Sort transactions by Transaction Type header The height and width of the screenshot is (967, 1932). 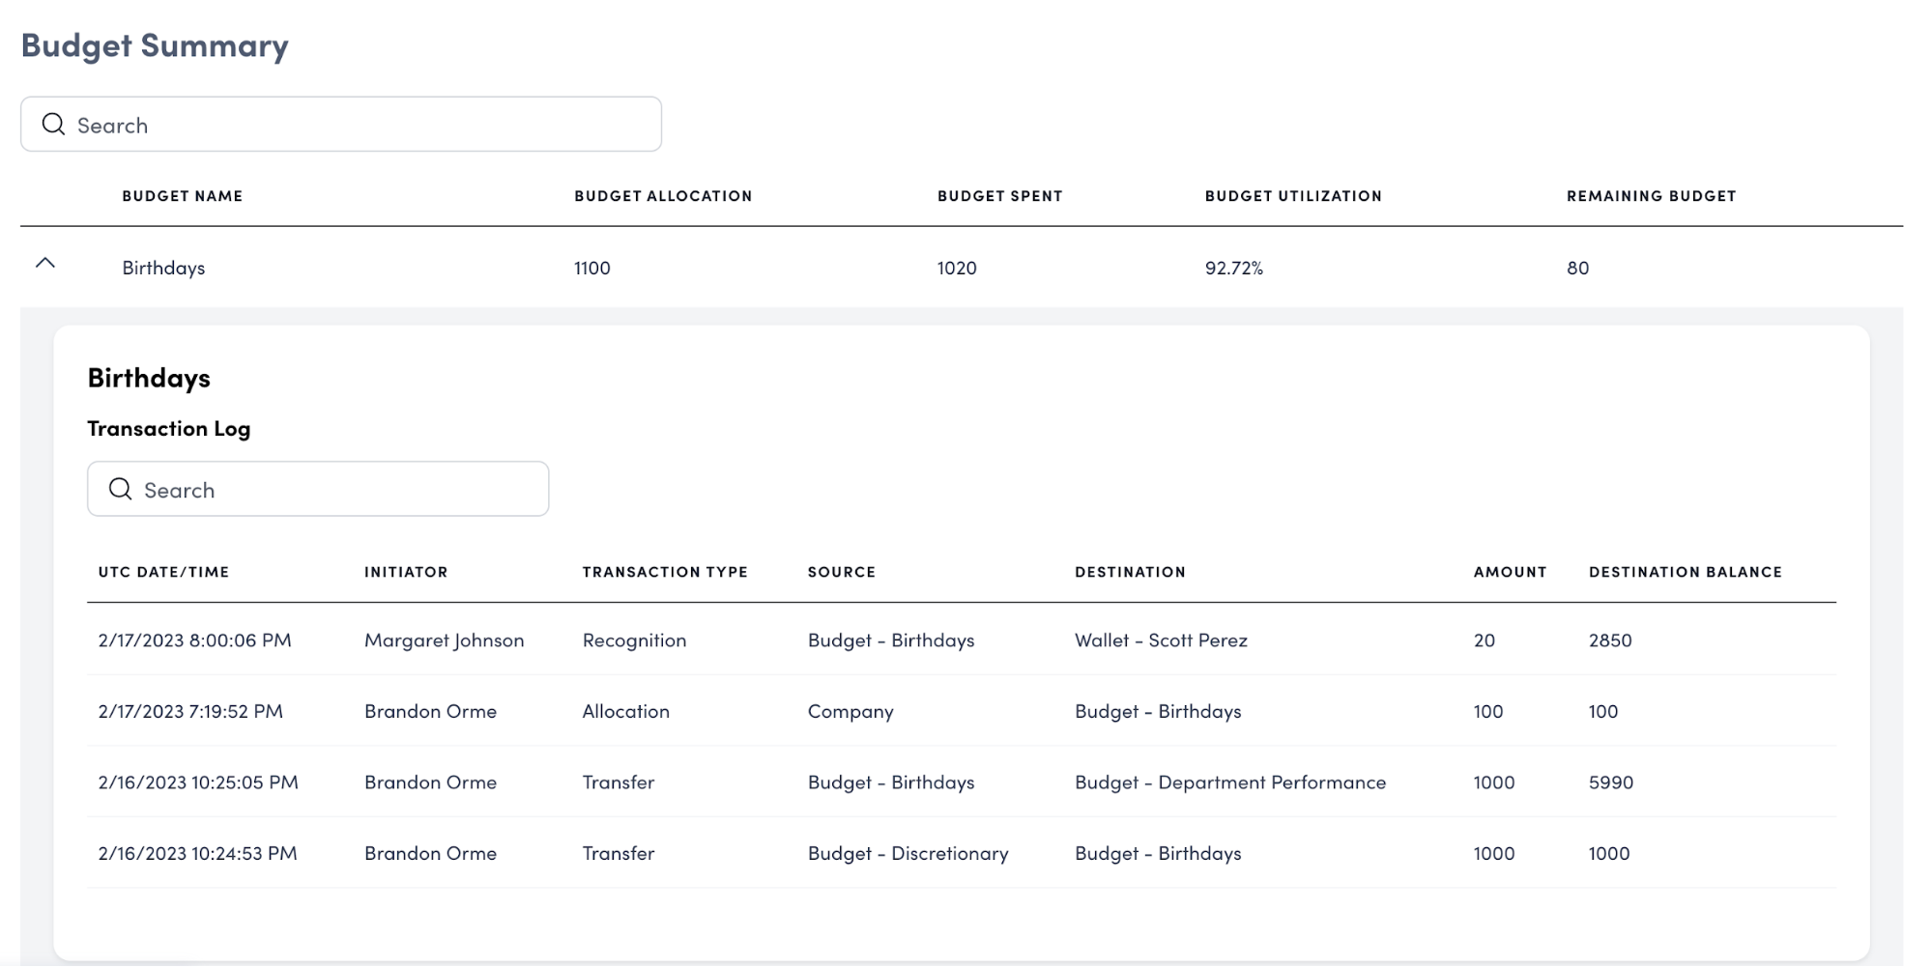[665, 572]
